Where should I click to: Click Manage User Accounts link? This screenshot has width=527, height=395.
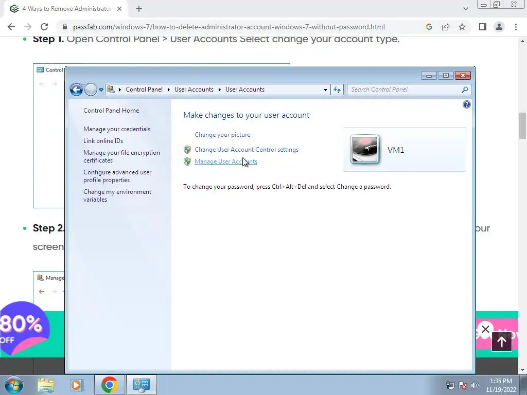[226, 161]
